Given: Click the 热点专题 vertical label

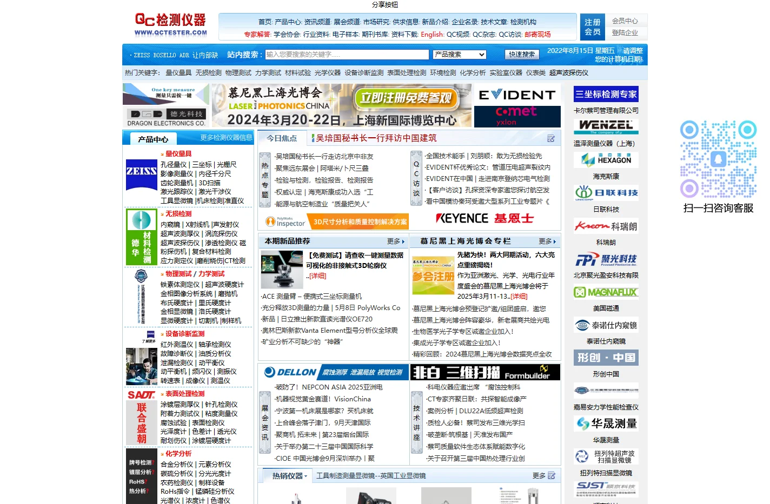Looking at the screenshot, I should 265,180.
